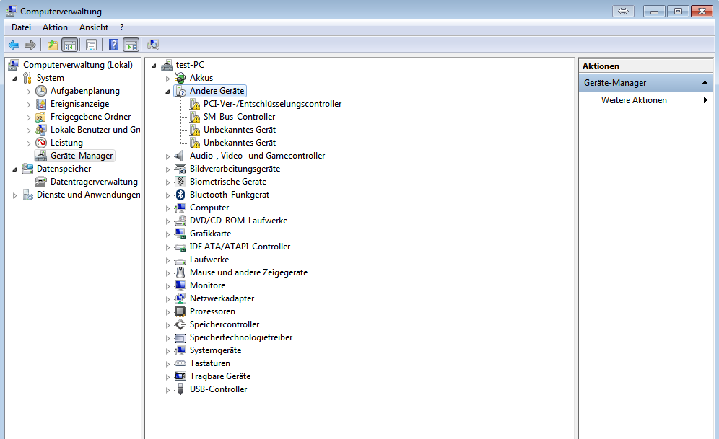The height and width of the screenshot is (439, 719).
Task: Click the Bildverarbeitungsgeräte camera icon
Action: (180, 169)
